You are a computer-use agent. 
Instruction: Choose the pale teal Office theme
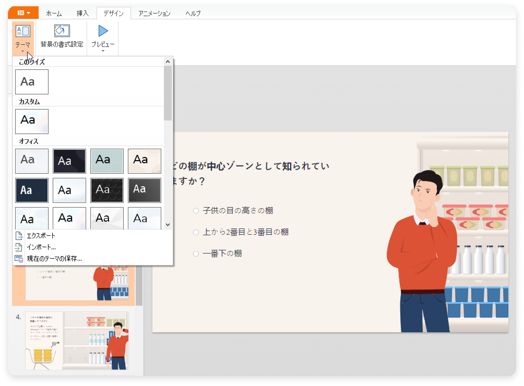(x=107, y=161)
